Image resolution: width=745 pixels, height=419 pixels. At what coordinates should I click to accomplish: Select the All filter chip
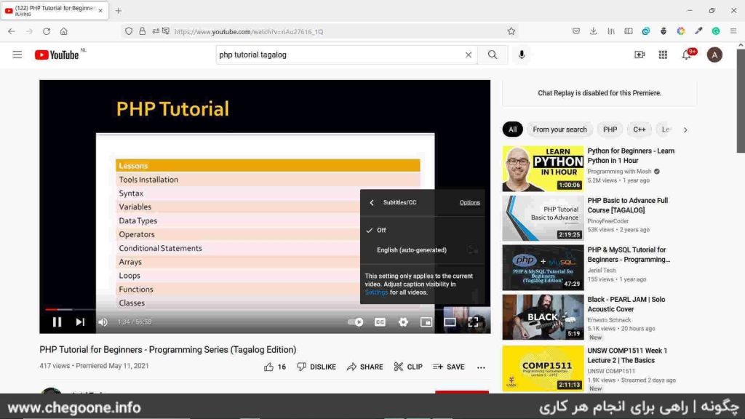pyautogui.click(x=512, y=129)
